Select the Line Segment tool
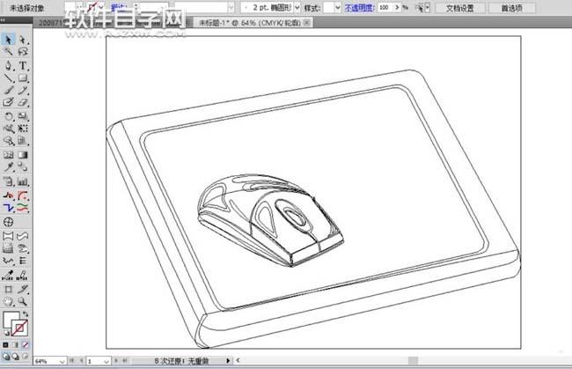This screenshot has height=369, width=572. 8,77
